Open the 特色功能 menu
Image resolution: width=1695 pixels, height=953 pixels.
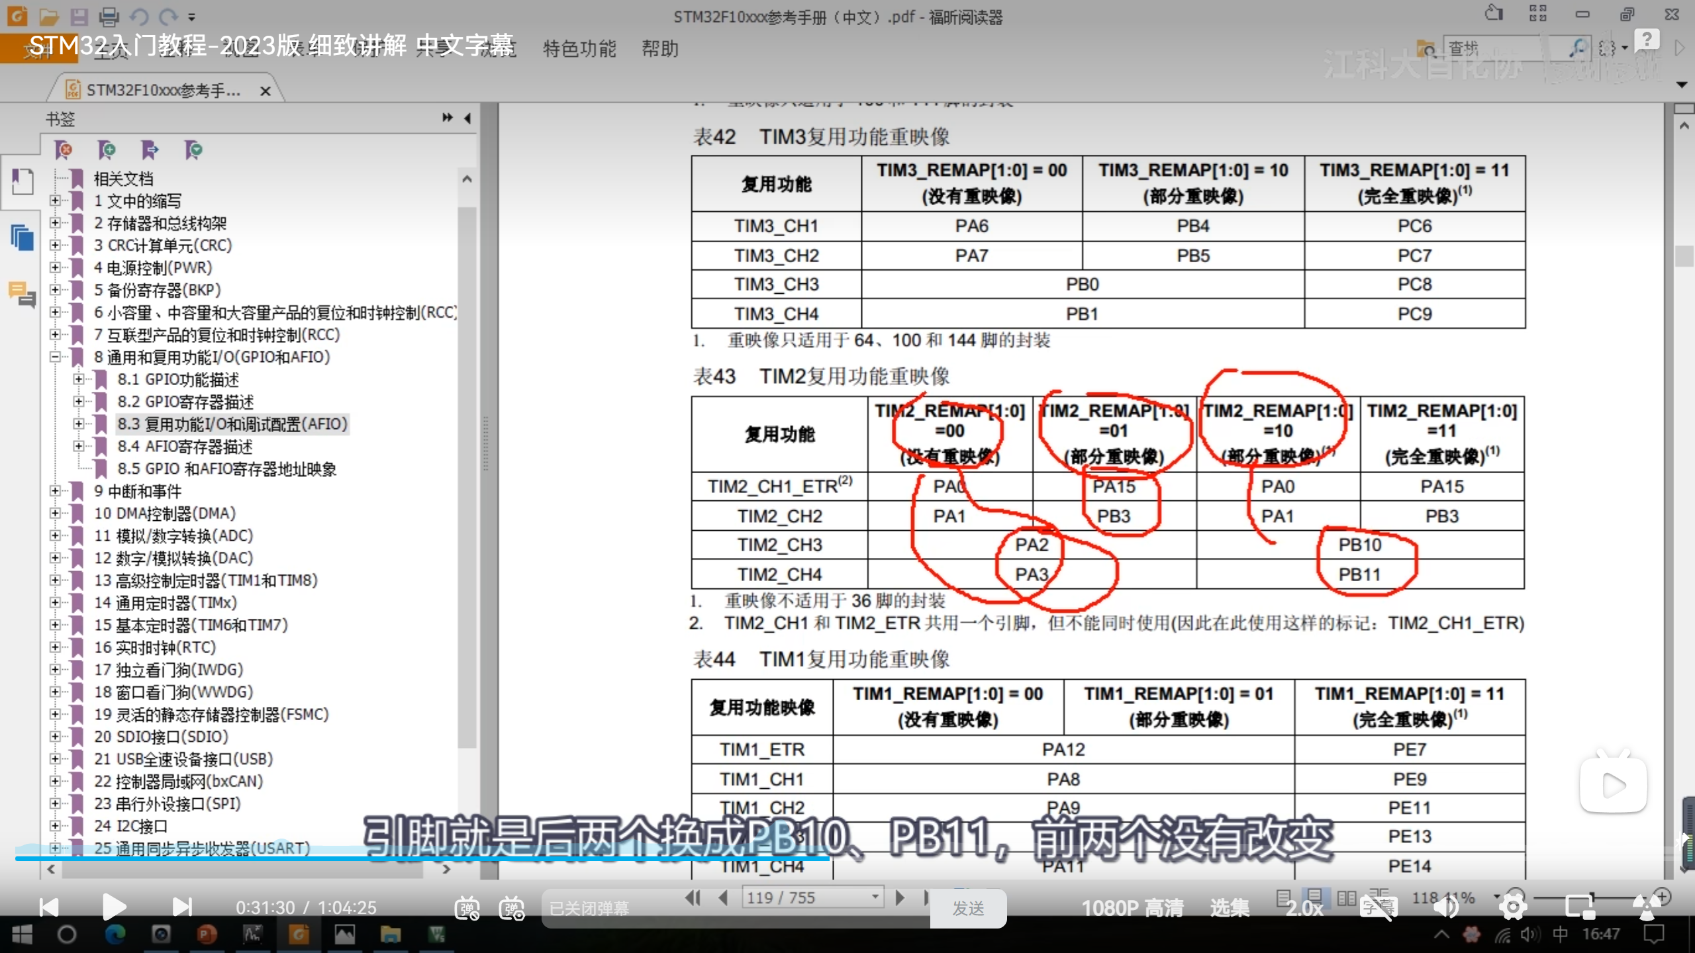(579, 48)
